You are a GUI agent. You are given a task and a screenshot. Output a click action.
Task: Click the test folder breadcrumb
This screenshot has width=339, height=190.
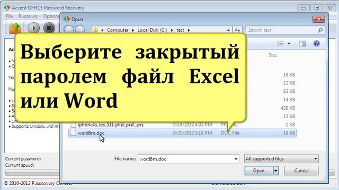point(180,30)
